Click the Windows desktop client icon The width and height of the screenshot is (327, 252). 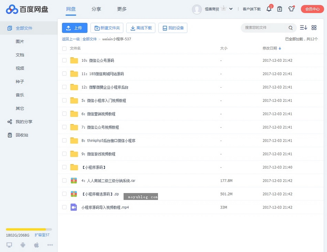pos(9,245)
